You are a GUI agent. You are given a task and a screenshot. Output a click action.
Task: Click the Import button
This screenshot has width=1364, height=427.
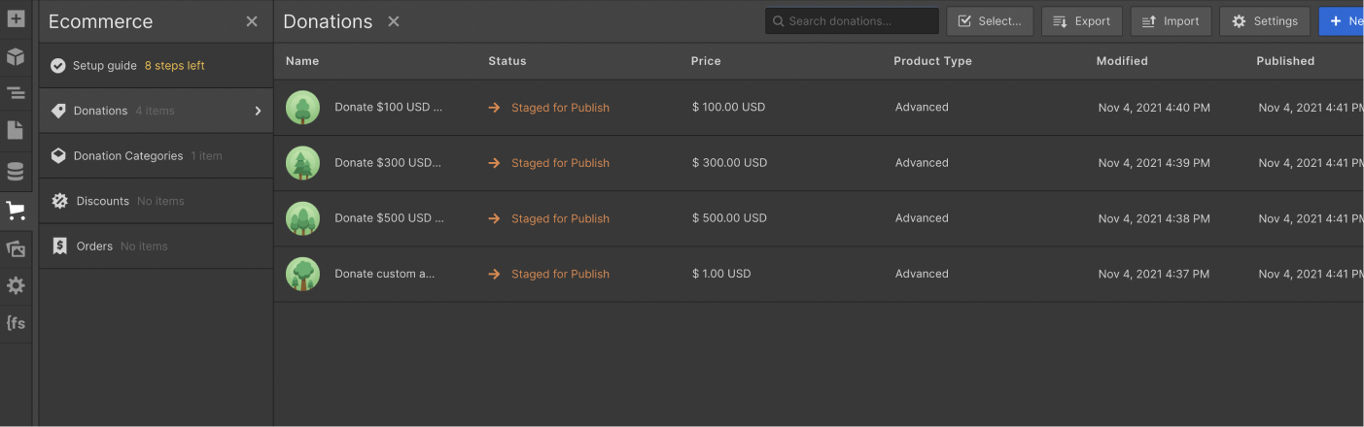pos(1171,21)
